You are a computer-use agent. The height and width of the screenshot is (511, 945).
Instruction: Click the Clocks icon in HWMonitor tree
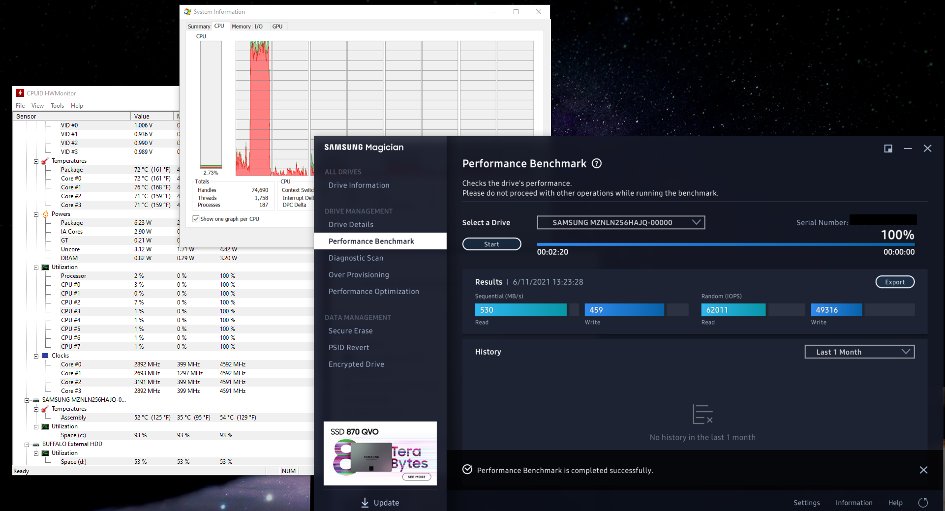(x=45, y=356)
